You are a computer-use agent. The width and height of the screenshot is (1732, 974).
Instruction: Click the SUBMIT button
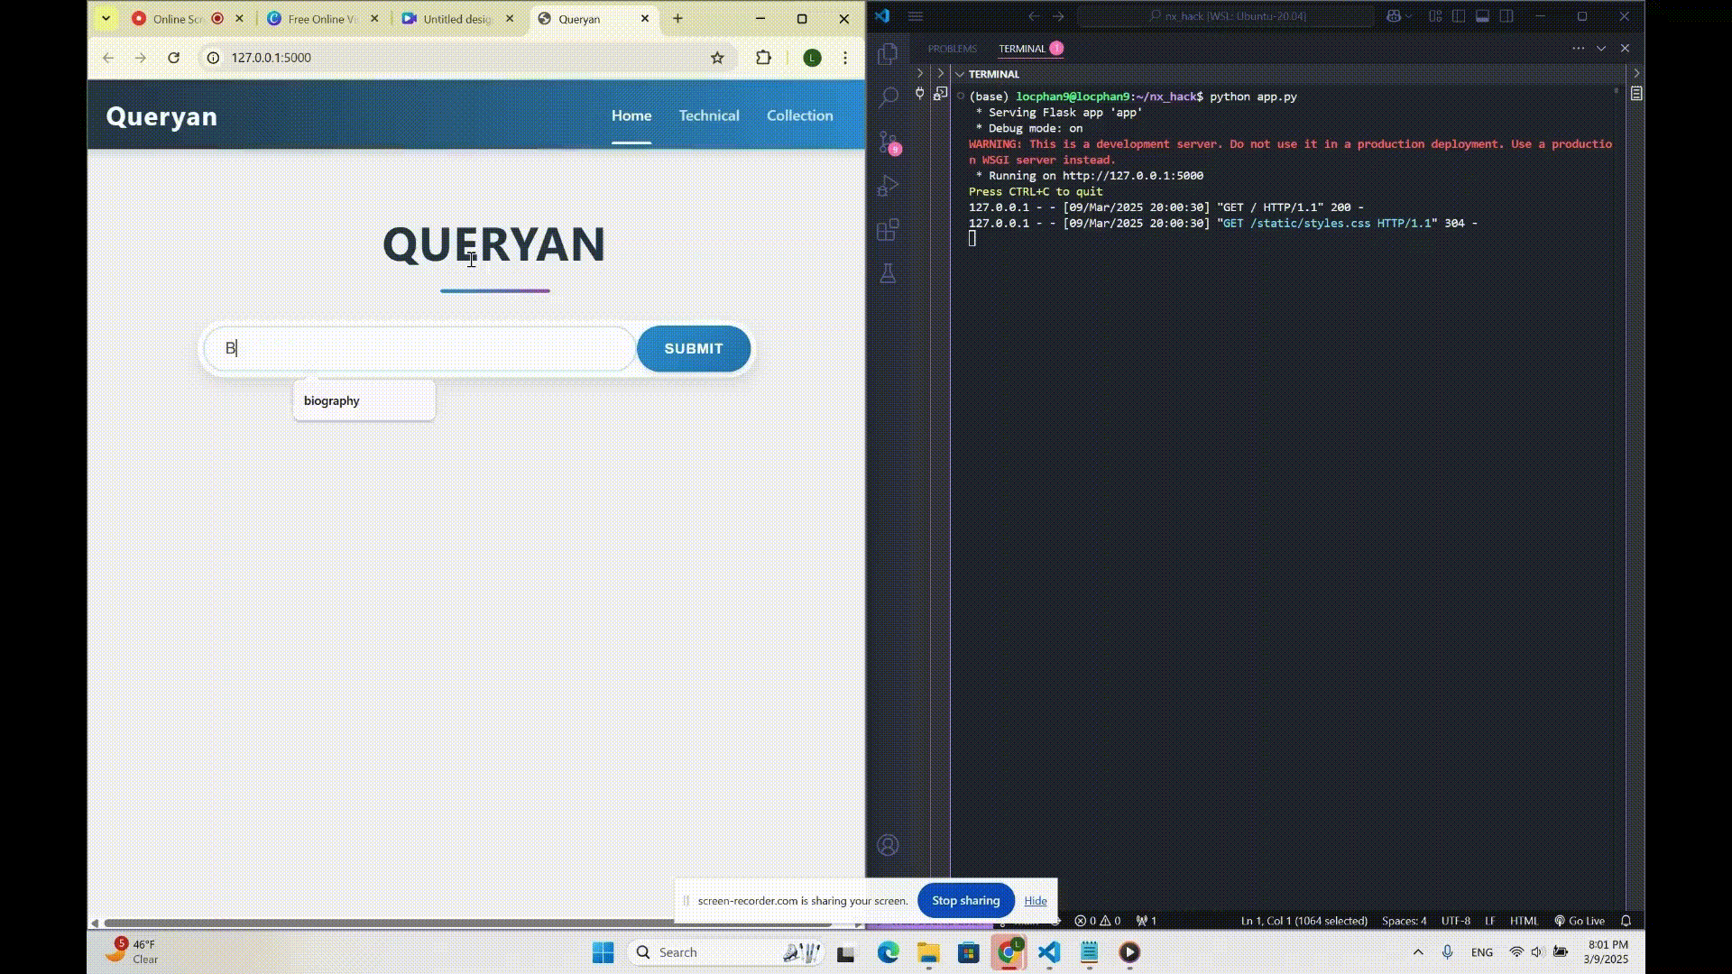coord(693,349)
